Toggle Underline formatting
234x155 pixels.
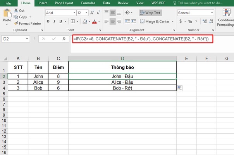point(60,21)
